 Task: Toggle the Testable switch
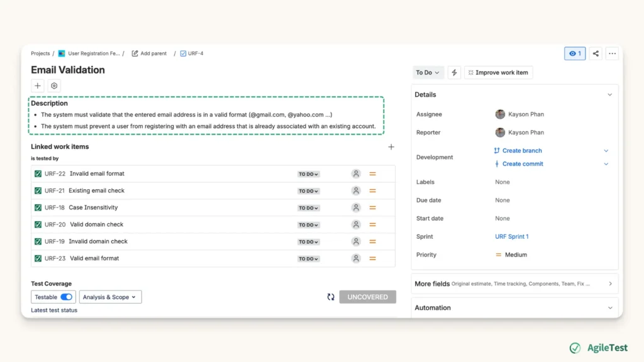tap(66, 297)
